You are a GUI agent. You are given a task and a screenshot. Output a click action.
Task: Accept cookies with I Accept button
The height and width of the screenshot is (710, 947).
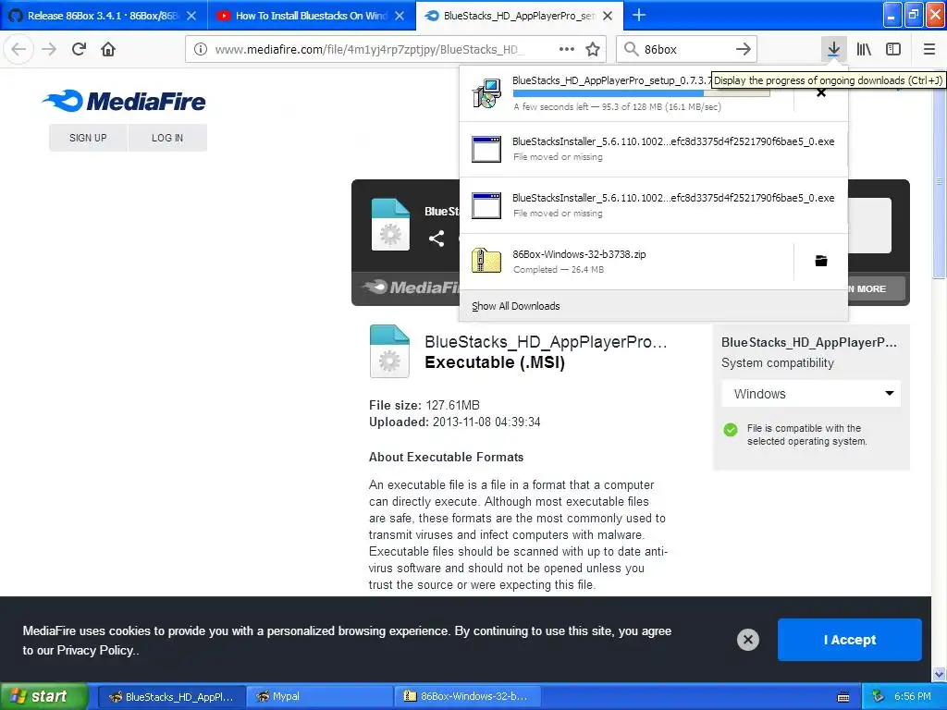(x=849, y=640)
